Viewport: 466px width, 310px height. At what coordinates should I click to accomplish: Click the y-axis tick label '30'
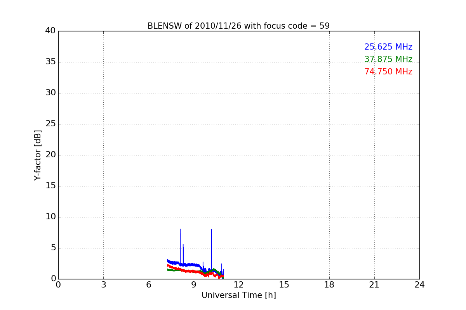(50, 93)
